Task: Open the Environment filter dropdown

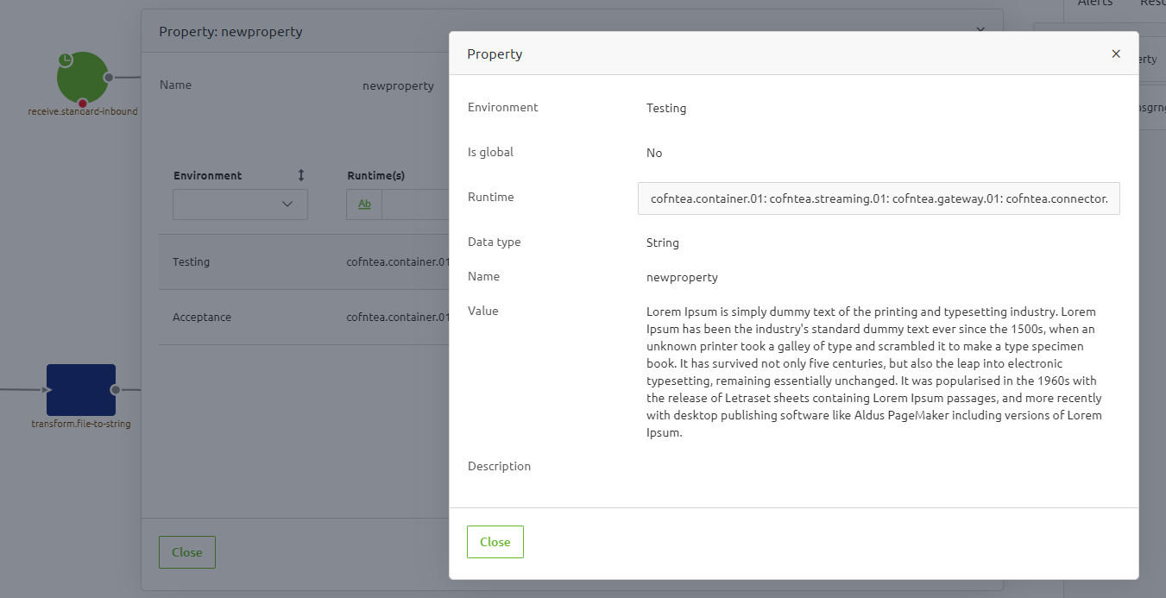Action: (x=240, y=205)
